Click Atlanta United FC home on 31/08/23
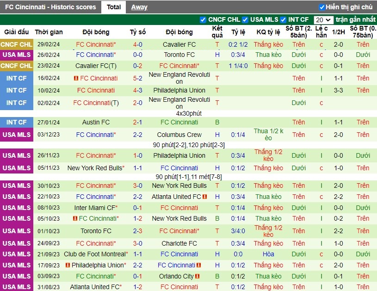The height and width of the screenshot is (291, 377). click(x=96, y=287)
